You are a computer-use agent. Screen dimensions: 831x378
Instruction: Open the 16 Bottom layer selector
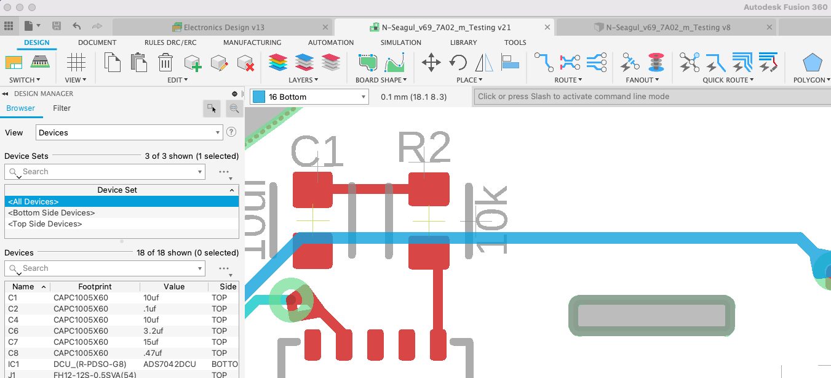point(309,97)
